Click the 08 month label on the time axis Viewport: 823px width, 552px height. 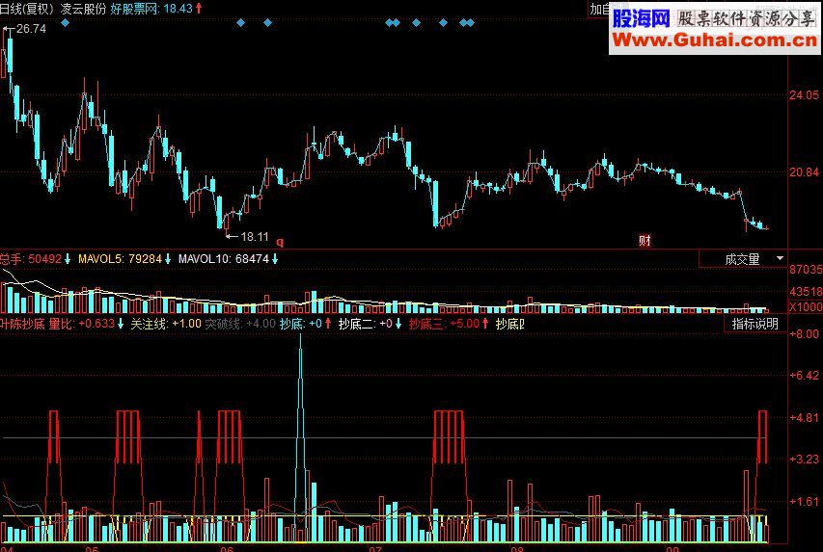coord(517,548)
